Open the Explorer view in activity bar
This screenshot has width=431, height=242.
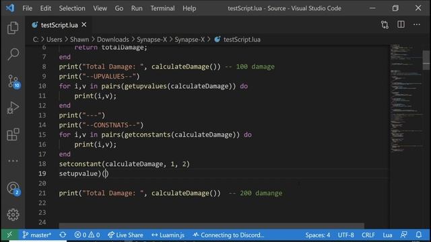[x=13, y=28]
